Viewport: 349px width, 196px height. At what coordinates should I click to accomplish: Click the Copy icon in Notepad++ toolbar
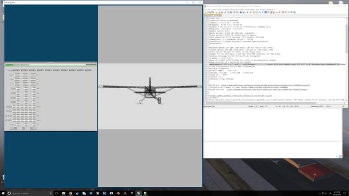pos(228,12)
